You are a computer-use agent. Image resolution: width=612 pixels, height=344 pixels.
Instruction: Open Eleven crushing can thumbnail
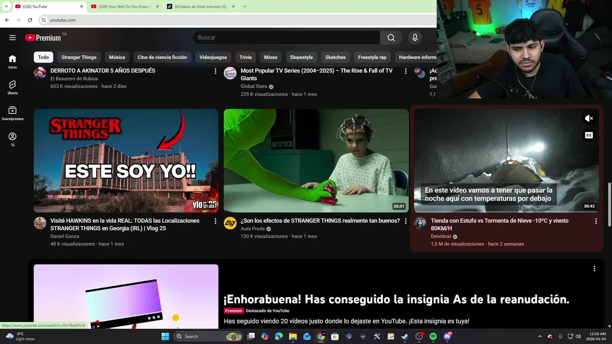pos(316,161)
